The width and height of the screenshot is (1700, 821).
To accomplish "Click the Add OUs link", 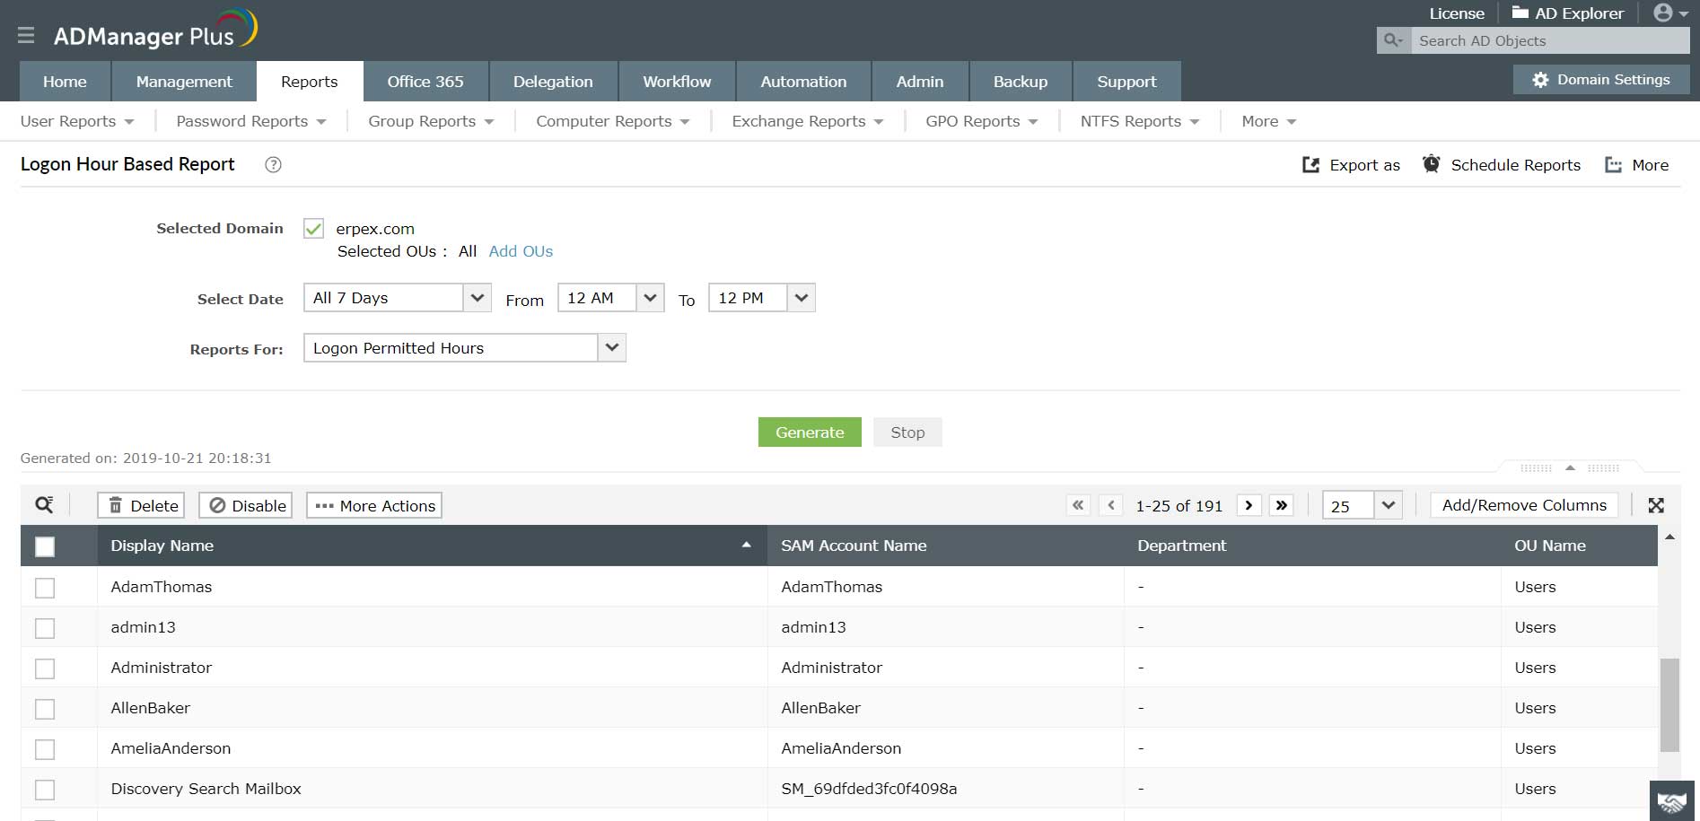I will [x=521, y=251].
